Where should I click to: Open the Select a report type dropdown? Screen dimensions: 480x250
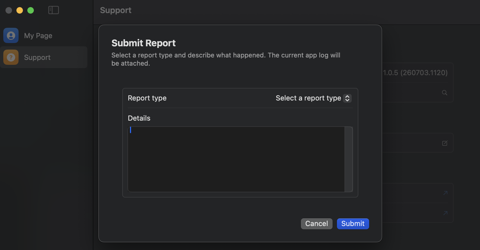(x=313, y=98)
